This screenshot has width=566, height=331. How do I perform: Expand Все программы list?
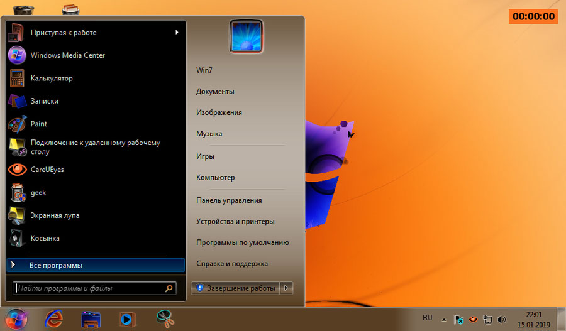[x=96, y=265]
